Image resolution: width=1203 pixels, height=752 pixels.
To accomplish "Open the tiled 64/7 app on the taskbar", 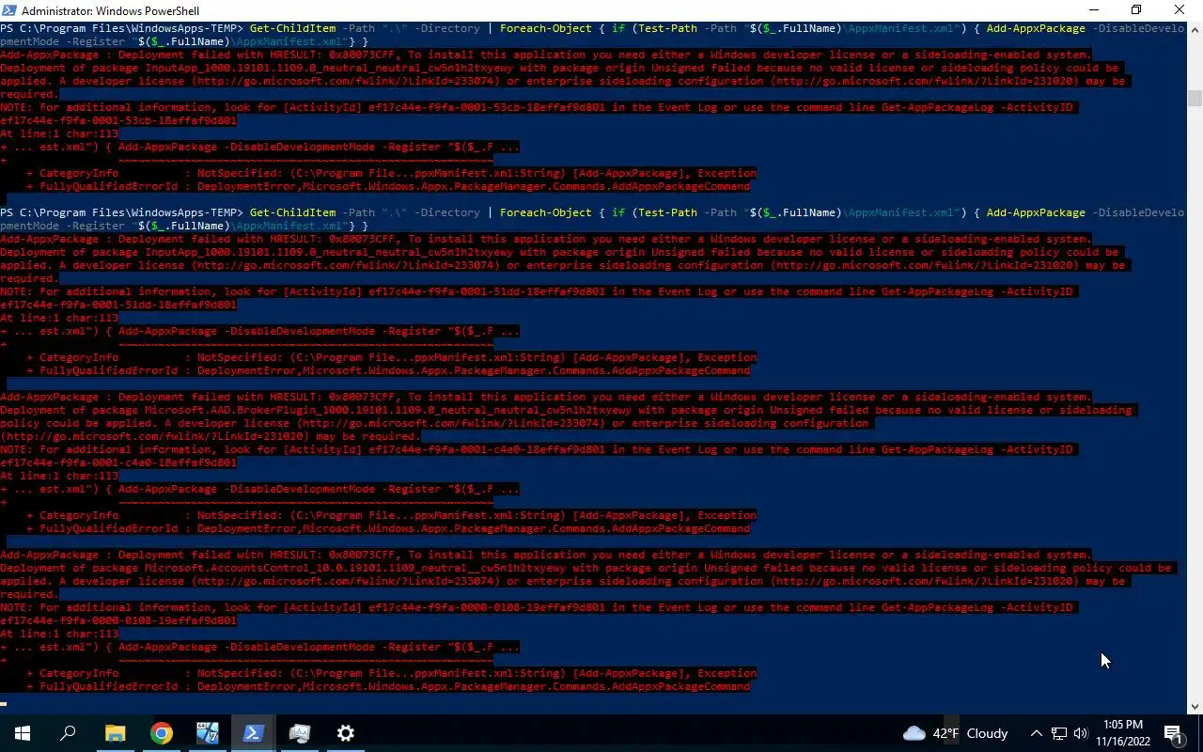I will 208,733.
